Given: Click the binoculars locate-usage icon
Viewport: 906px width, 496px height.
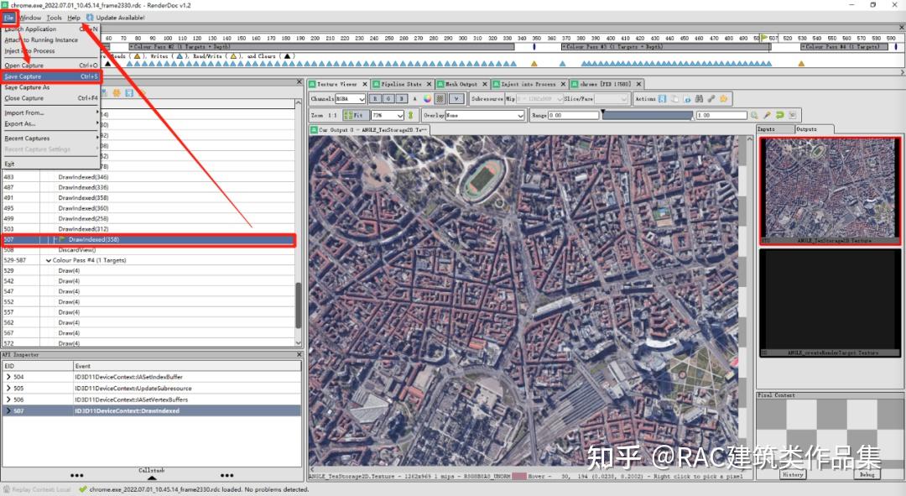Looking at the screenshot, I should [699, 99].
